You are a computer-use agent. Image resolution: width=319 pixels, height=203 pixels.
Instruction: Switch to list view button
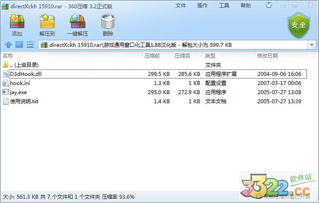pos(30,45)
